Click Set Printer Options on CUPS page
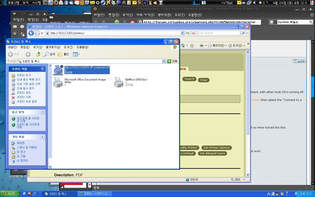Screen dimensions: 315x197 point(217,148)
